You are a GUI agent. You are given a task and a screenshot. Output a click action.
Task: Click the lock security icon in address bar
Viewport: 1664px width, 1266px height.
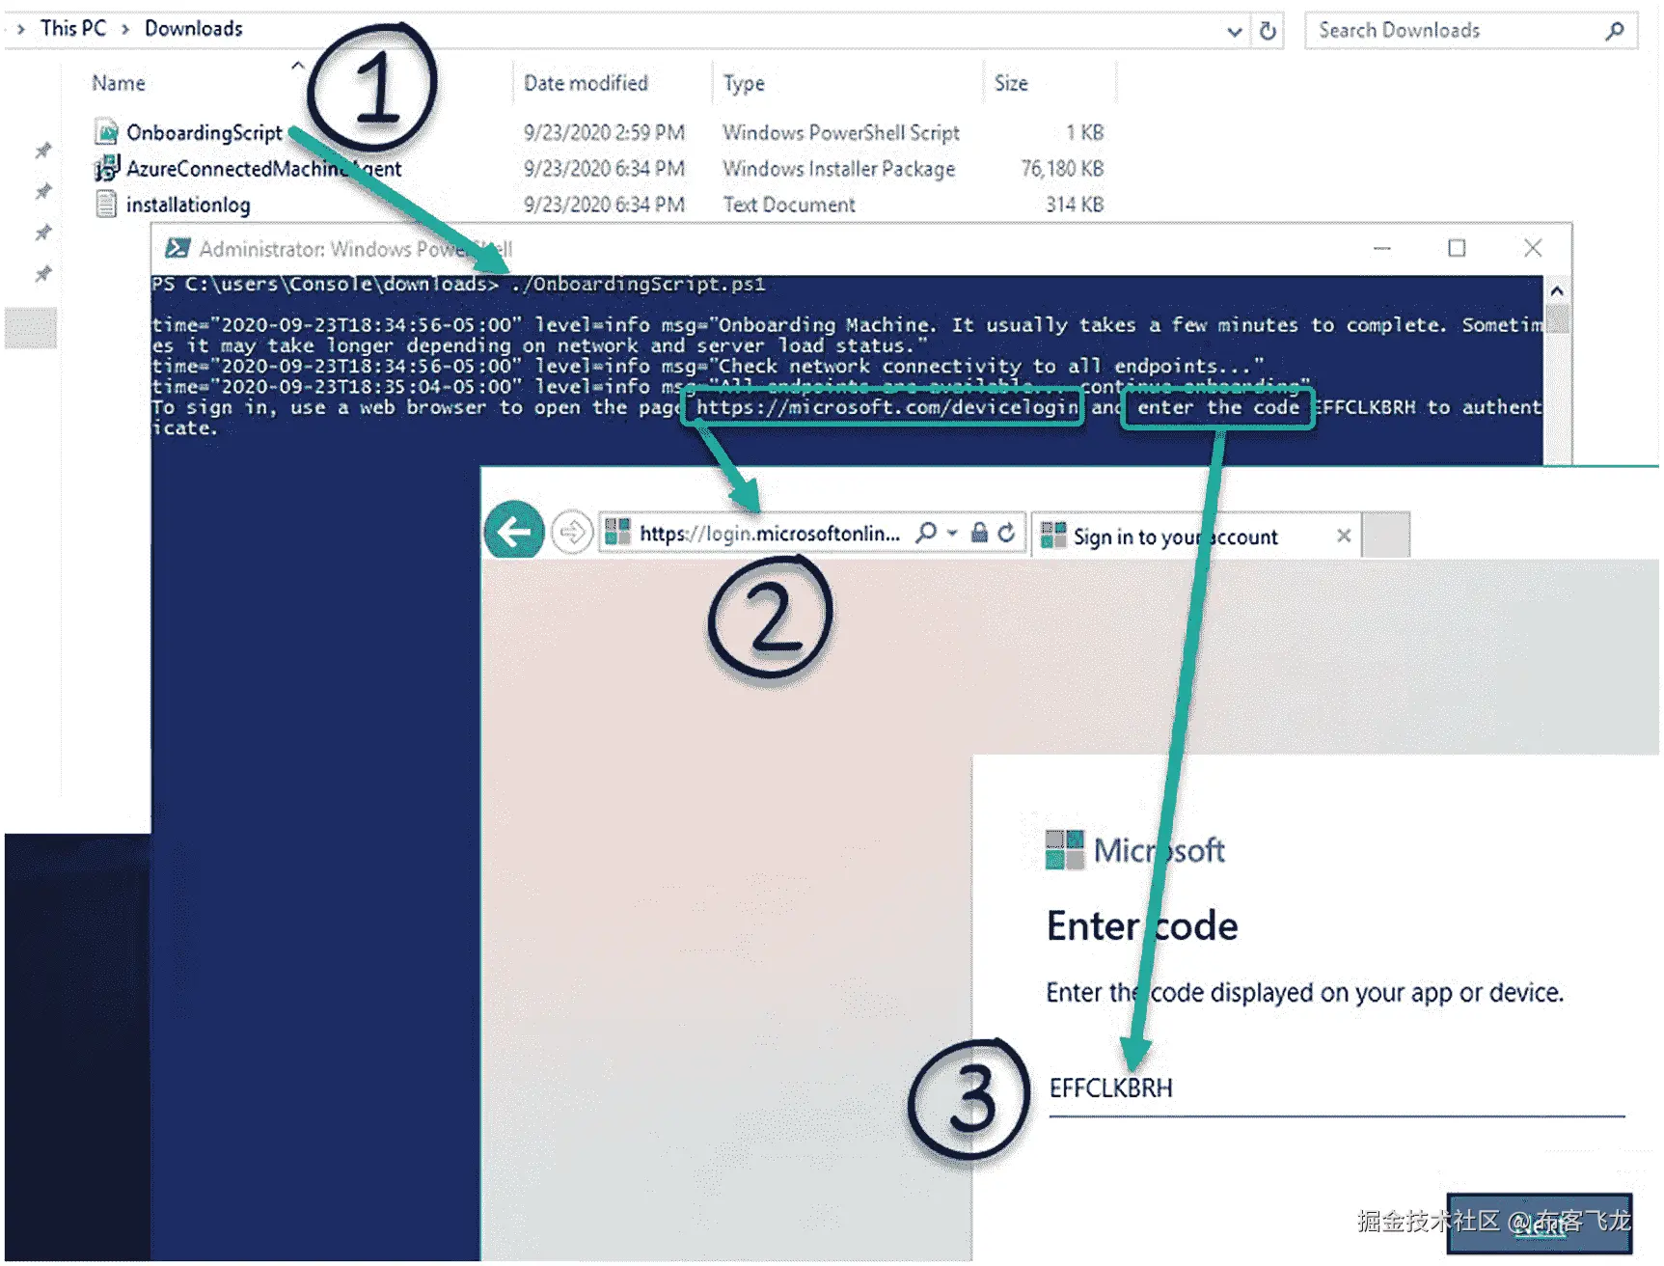[x=979, y=533]
